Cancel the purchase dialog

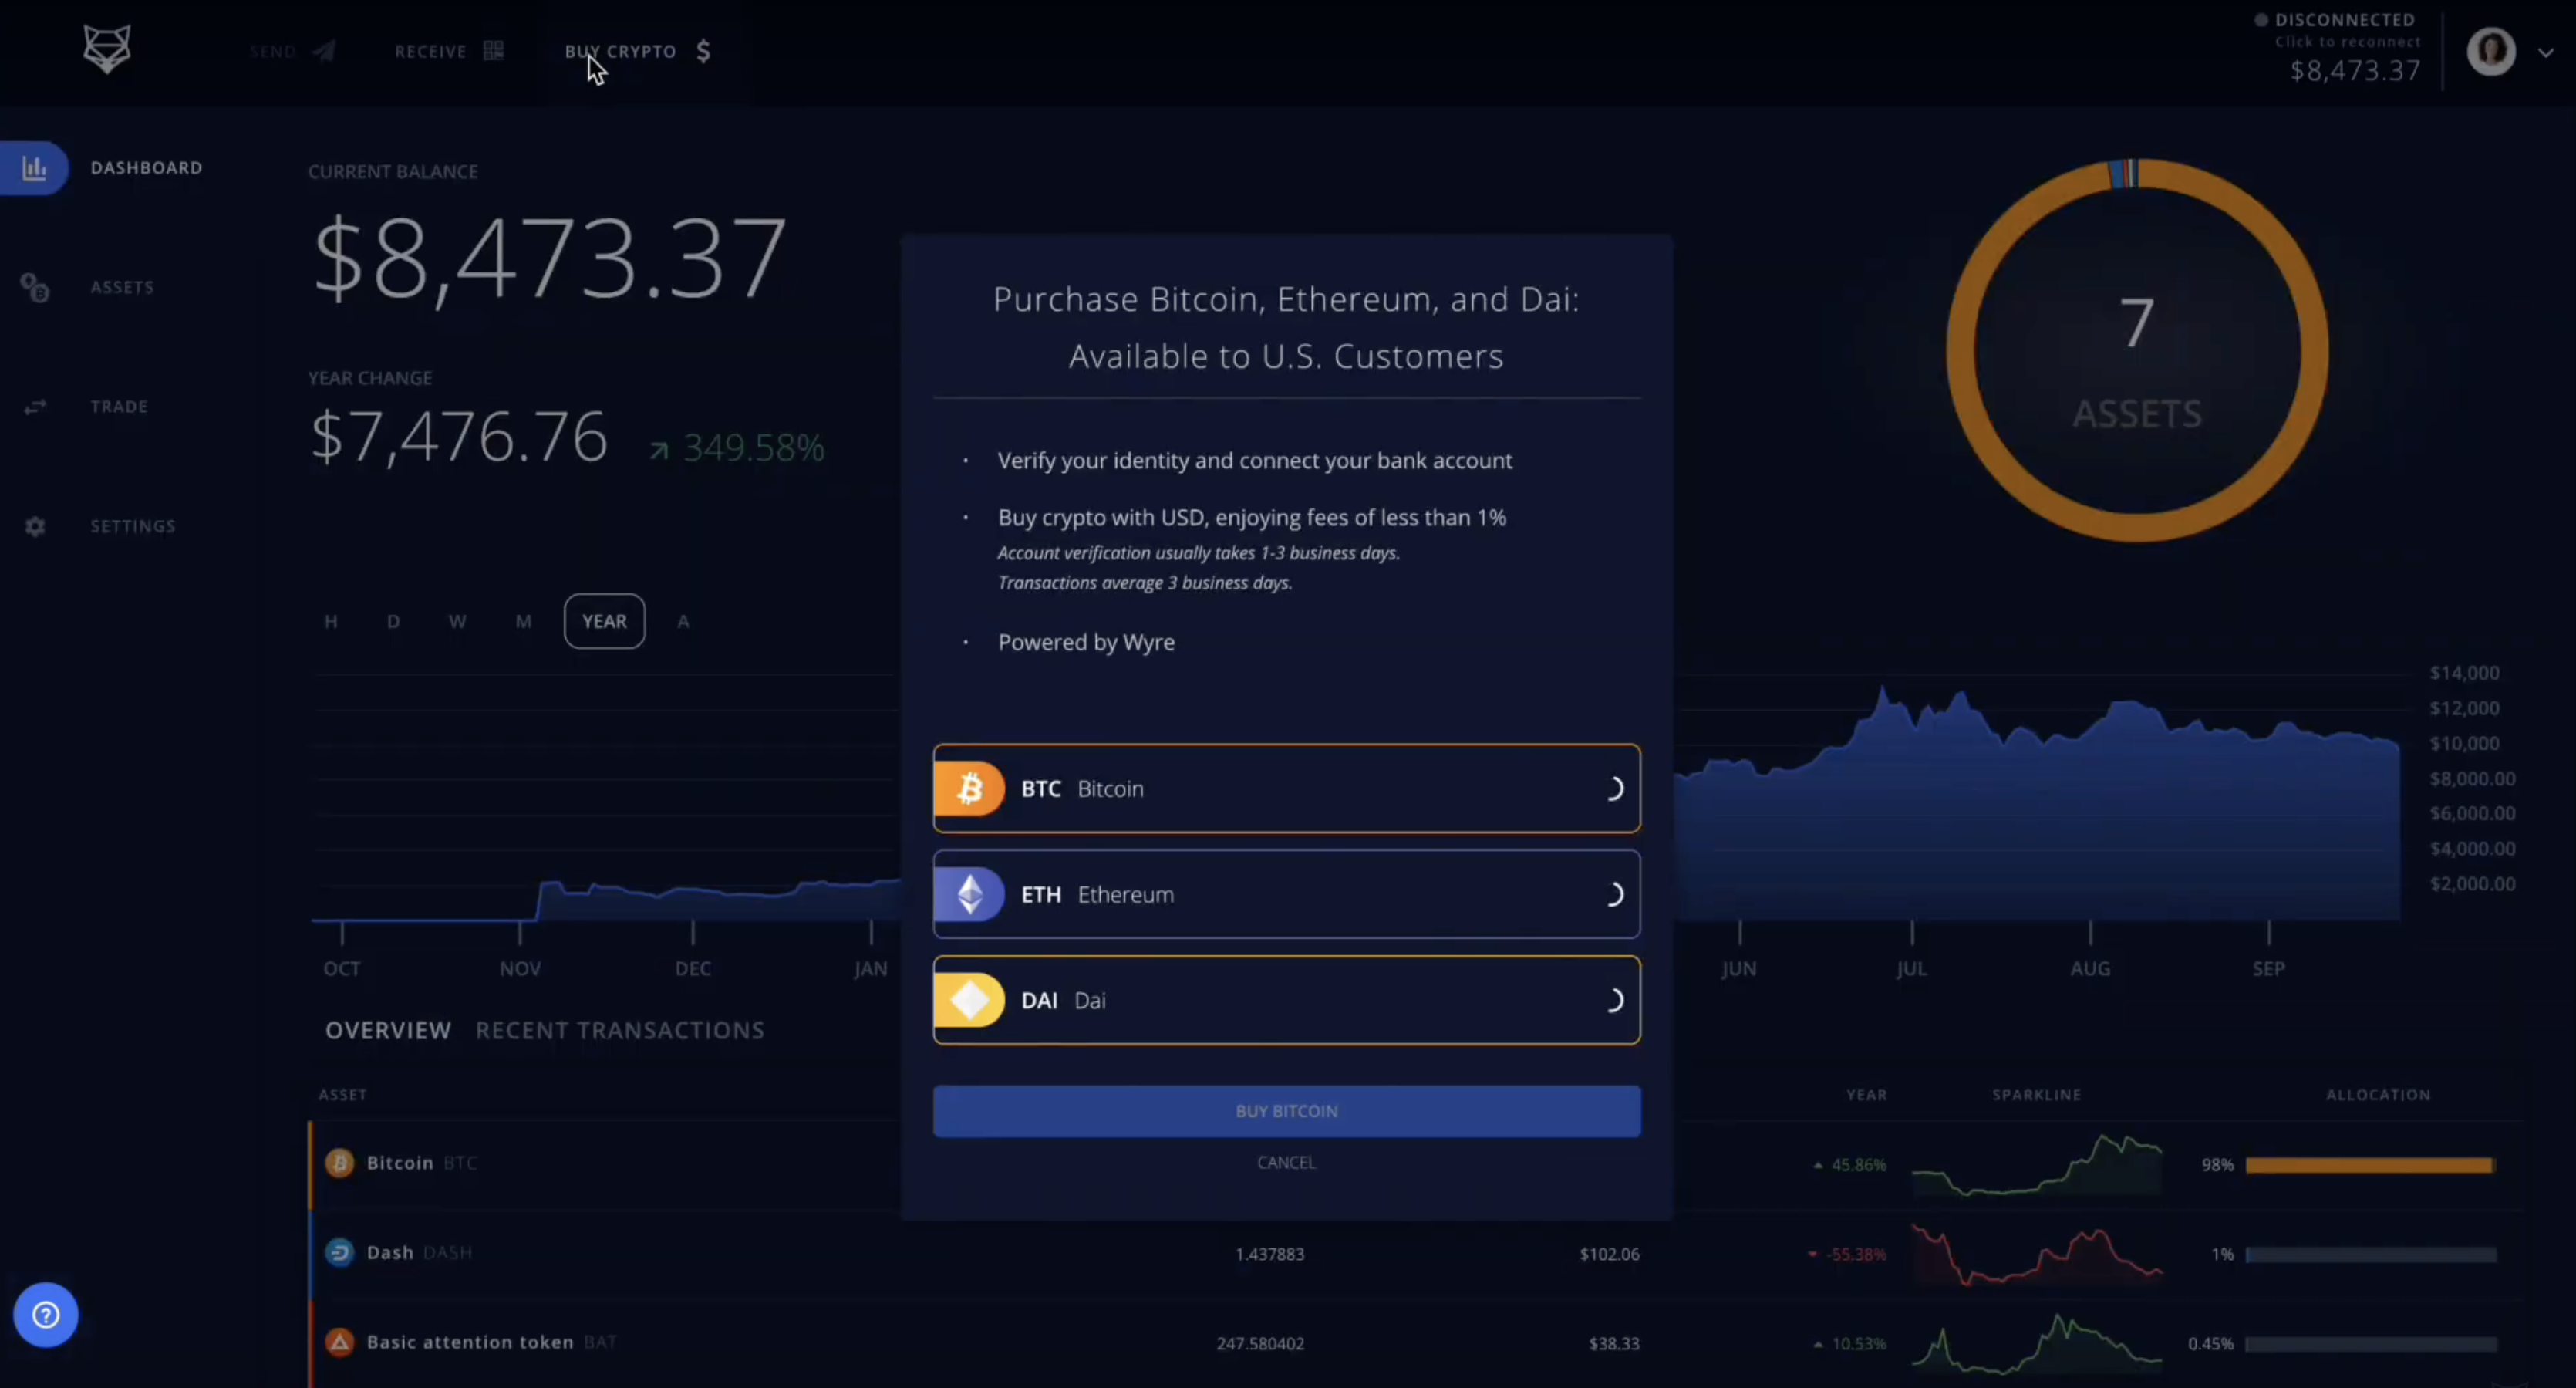(1286, 1163)
